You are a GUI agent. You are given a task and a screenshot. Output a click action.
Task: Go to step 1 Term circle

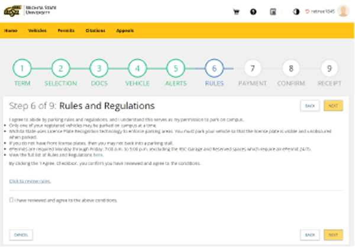22,69
